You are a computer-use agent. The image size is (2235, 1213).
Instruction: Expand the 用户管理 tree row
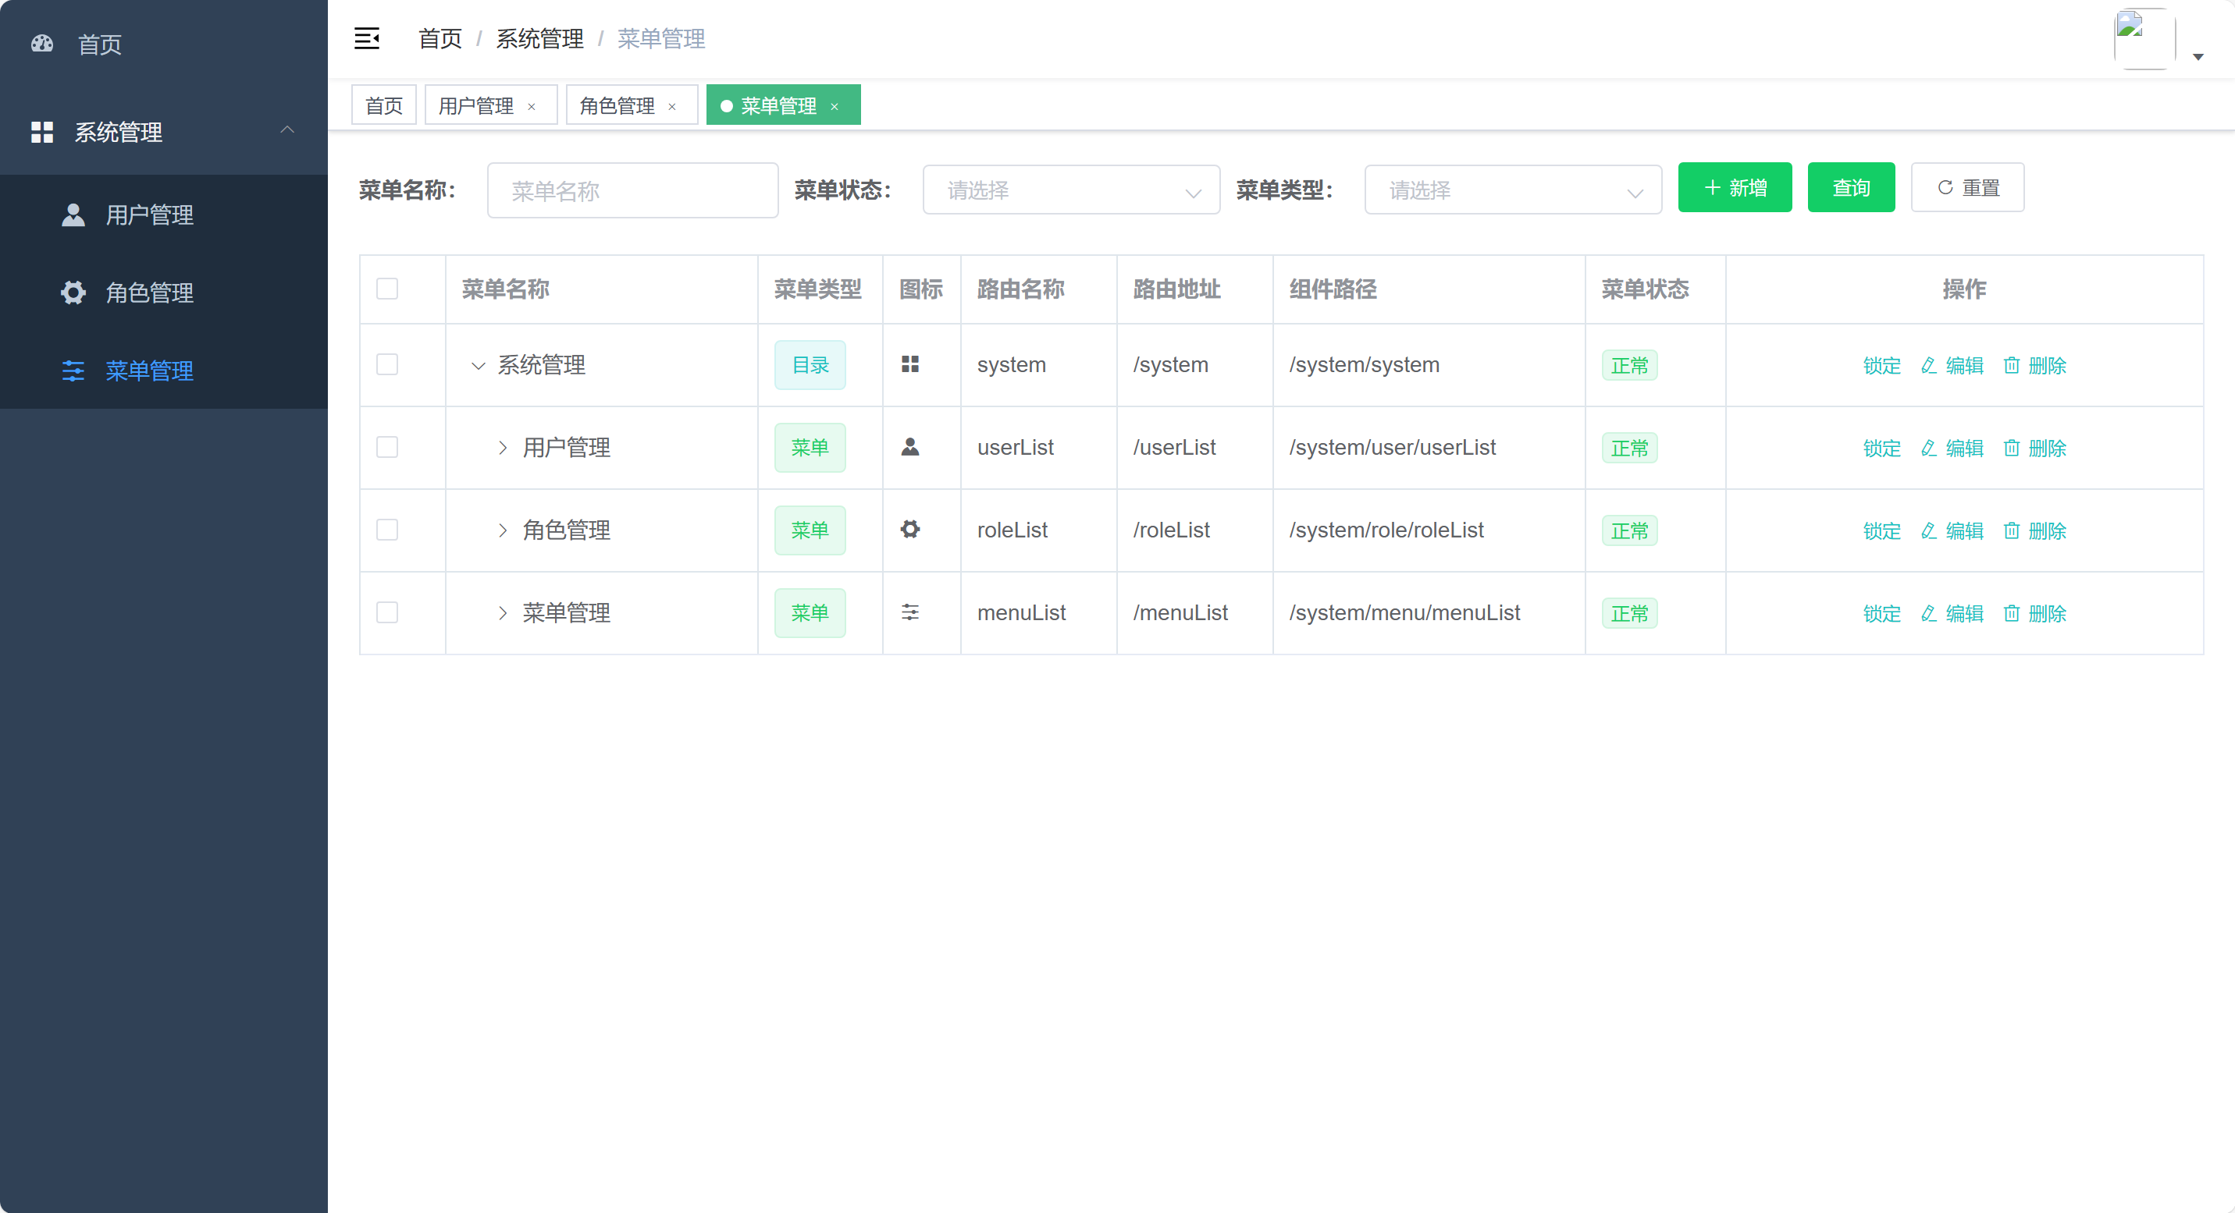pyautogui.click(x=503, y=448)
